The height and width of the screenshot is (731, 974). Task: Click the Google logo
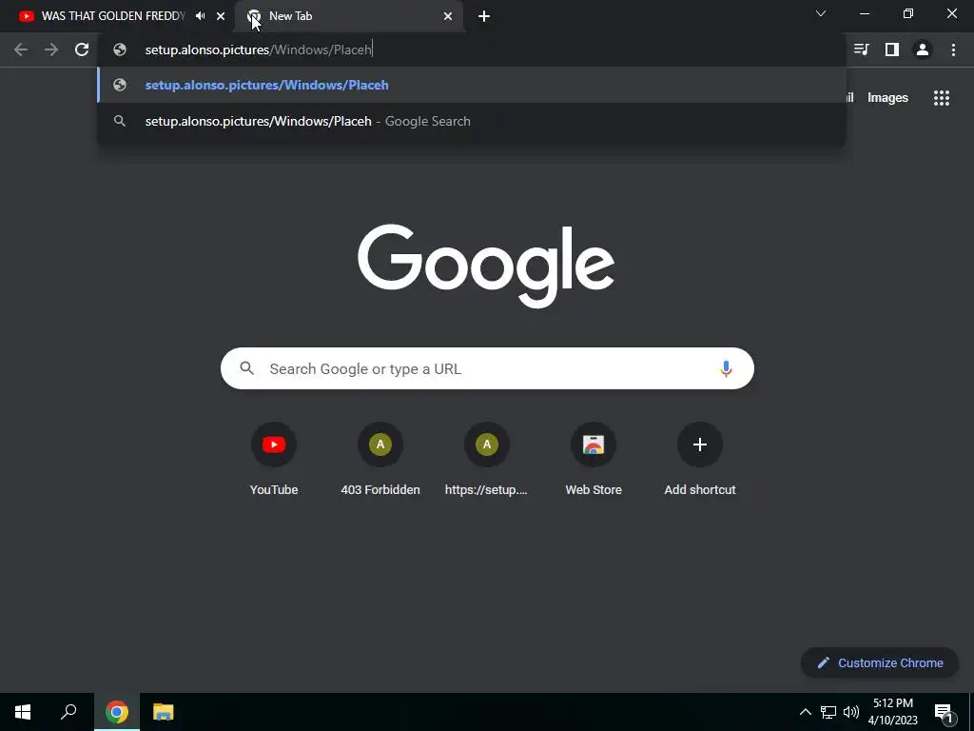pos(486,266)
